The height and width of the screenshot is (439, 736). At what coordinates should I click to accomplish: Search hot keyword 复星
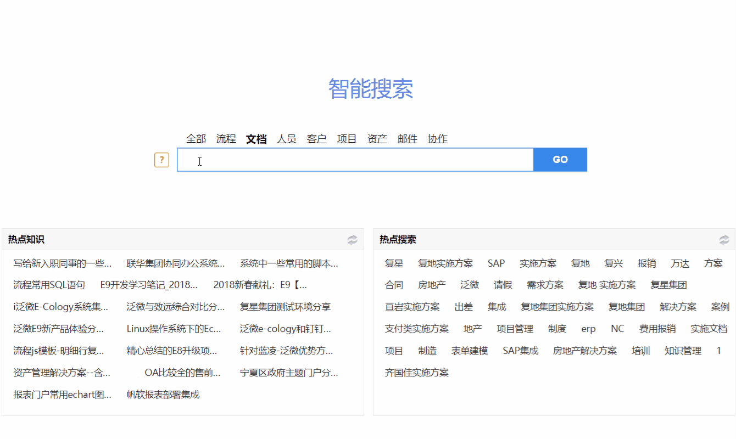click(x=394, y=263)
